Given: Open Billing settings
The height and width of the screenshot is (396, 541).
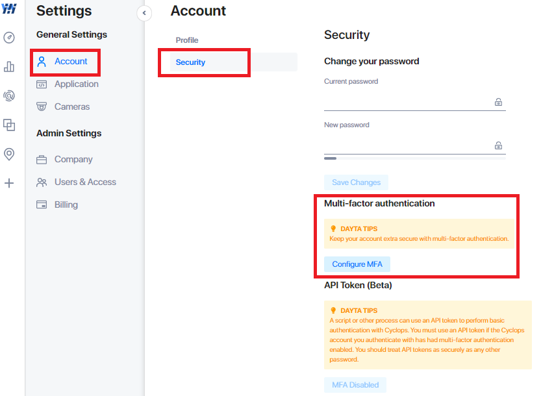Looking at the screenshot, I should (x=57, y=205).
